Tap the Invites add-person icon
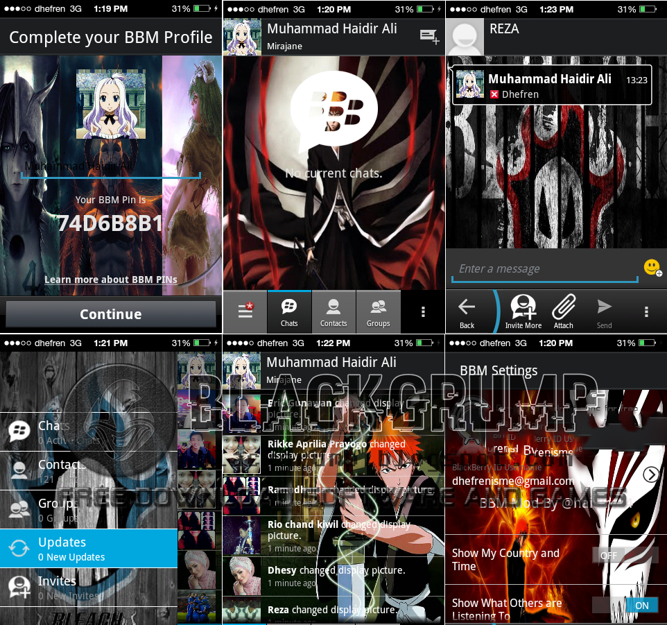The width and height of the screenshot is (667, 625). tap(19, 587)
